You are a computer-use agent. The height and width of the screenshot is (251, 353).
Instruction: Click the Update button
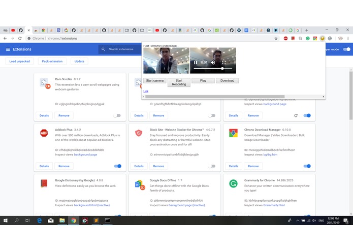tap(79, 61)
